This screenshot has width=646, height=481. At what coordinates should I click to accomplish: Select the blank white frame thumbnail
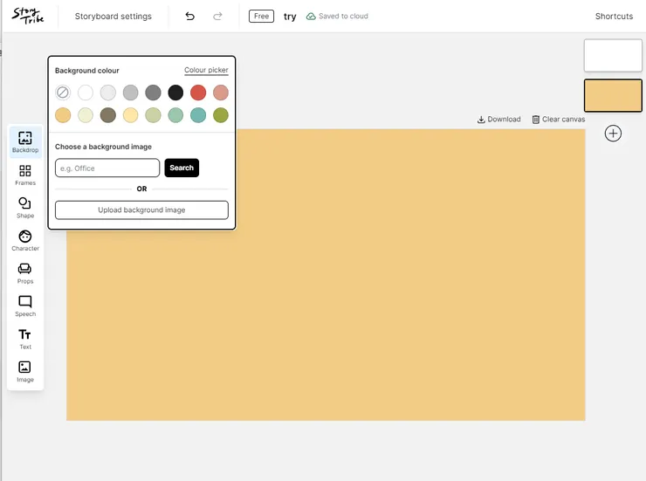(613, 55)
